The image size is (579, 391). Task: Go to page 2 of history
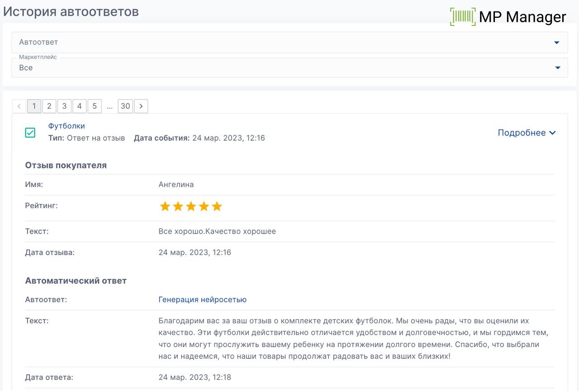49,106
